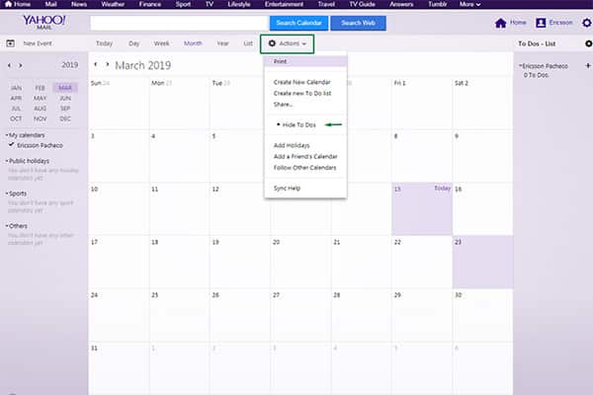Open Lifestyle in the top navigation
Screen dimensions: 593x395
pyautogui.click(x=238, y=4)
